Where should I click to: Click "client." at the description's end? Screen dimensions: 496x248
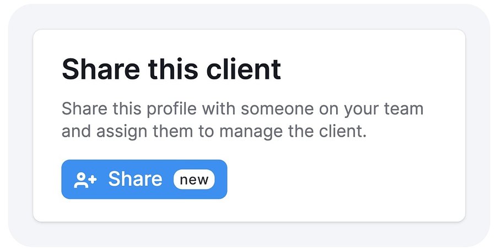click(343, 132)
